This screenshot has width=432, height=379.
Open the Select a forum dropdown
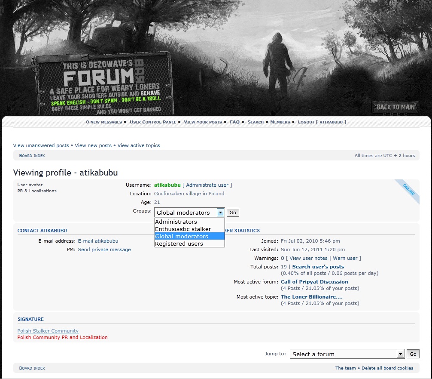point(347,354)
